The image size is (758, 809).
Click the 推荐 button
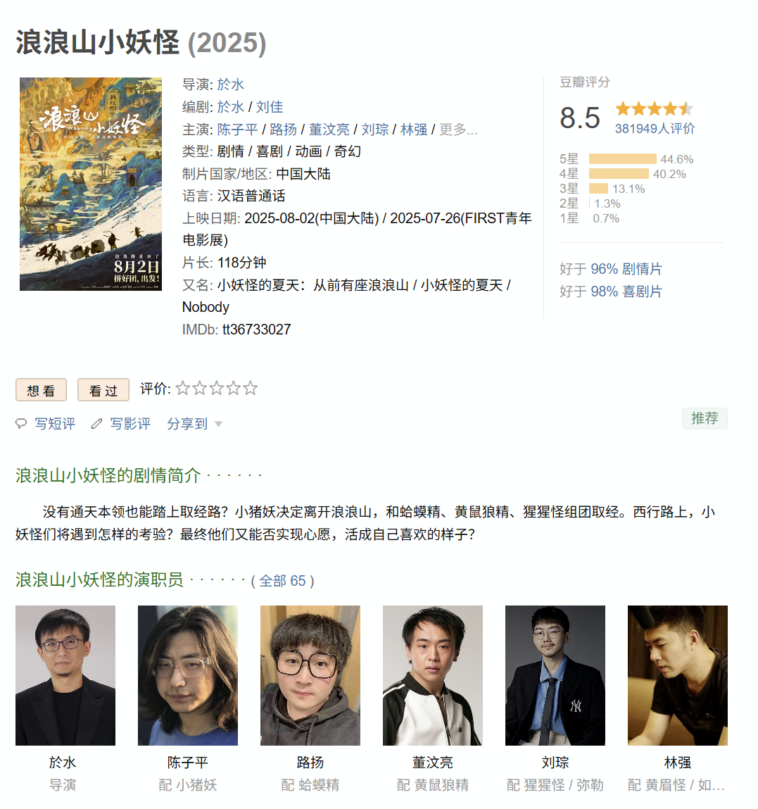[x=705, y=418]
